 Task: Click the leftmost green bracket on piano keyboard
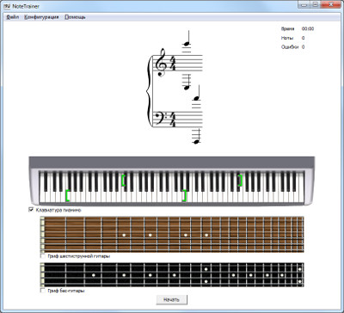pos(68,195)
